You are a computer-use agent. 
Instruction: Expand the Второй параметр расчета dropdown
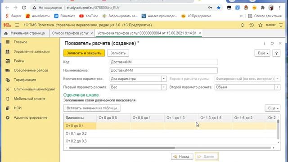[x=277, y=87]
